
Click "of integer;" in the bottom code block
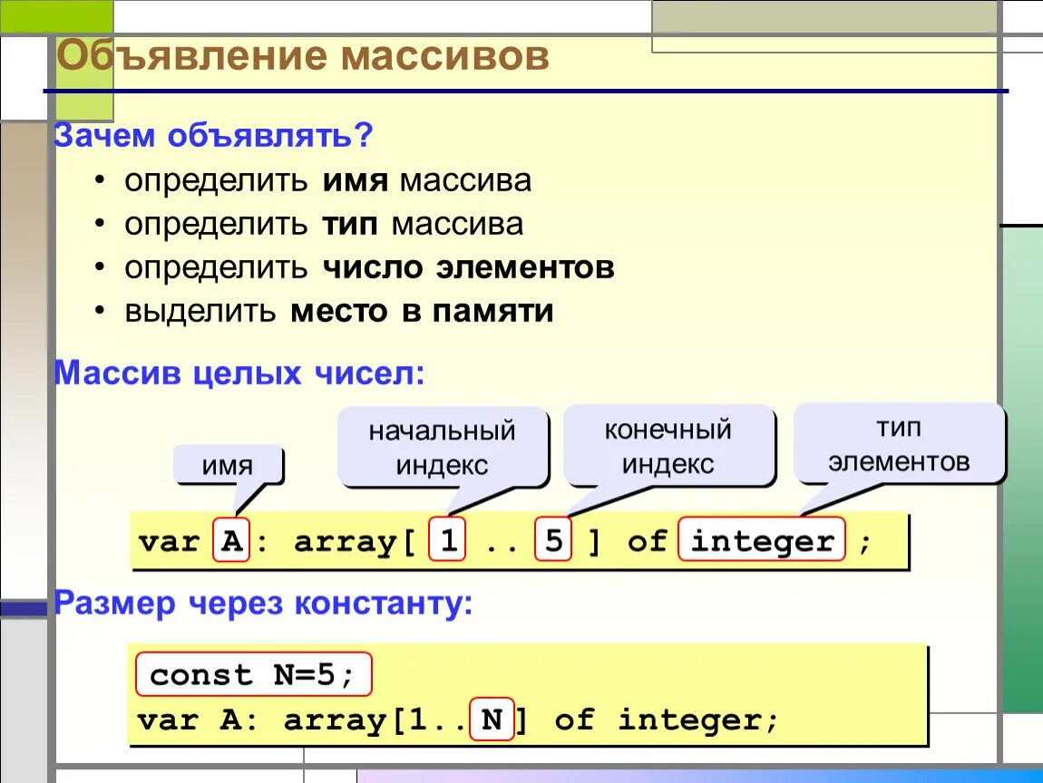(666, 720)
